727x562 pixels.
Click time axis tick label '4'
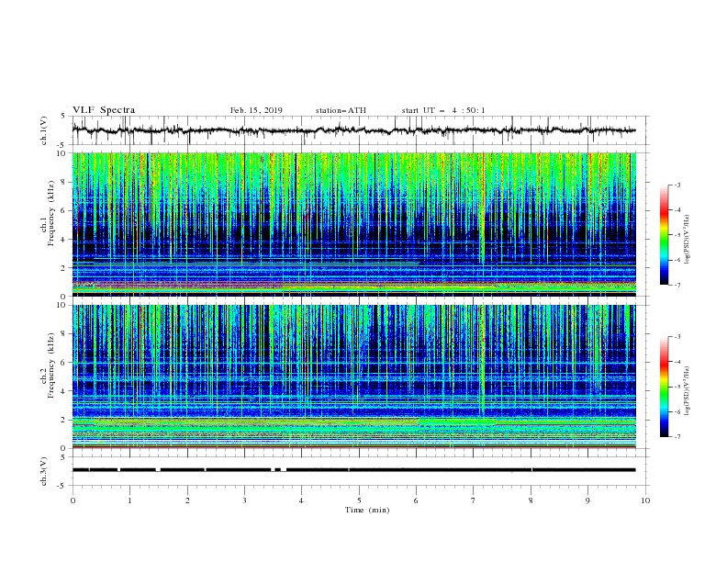[301, 500]
